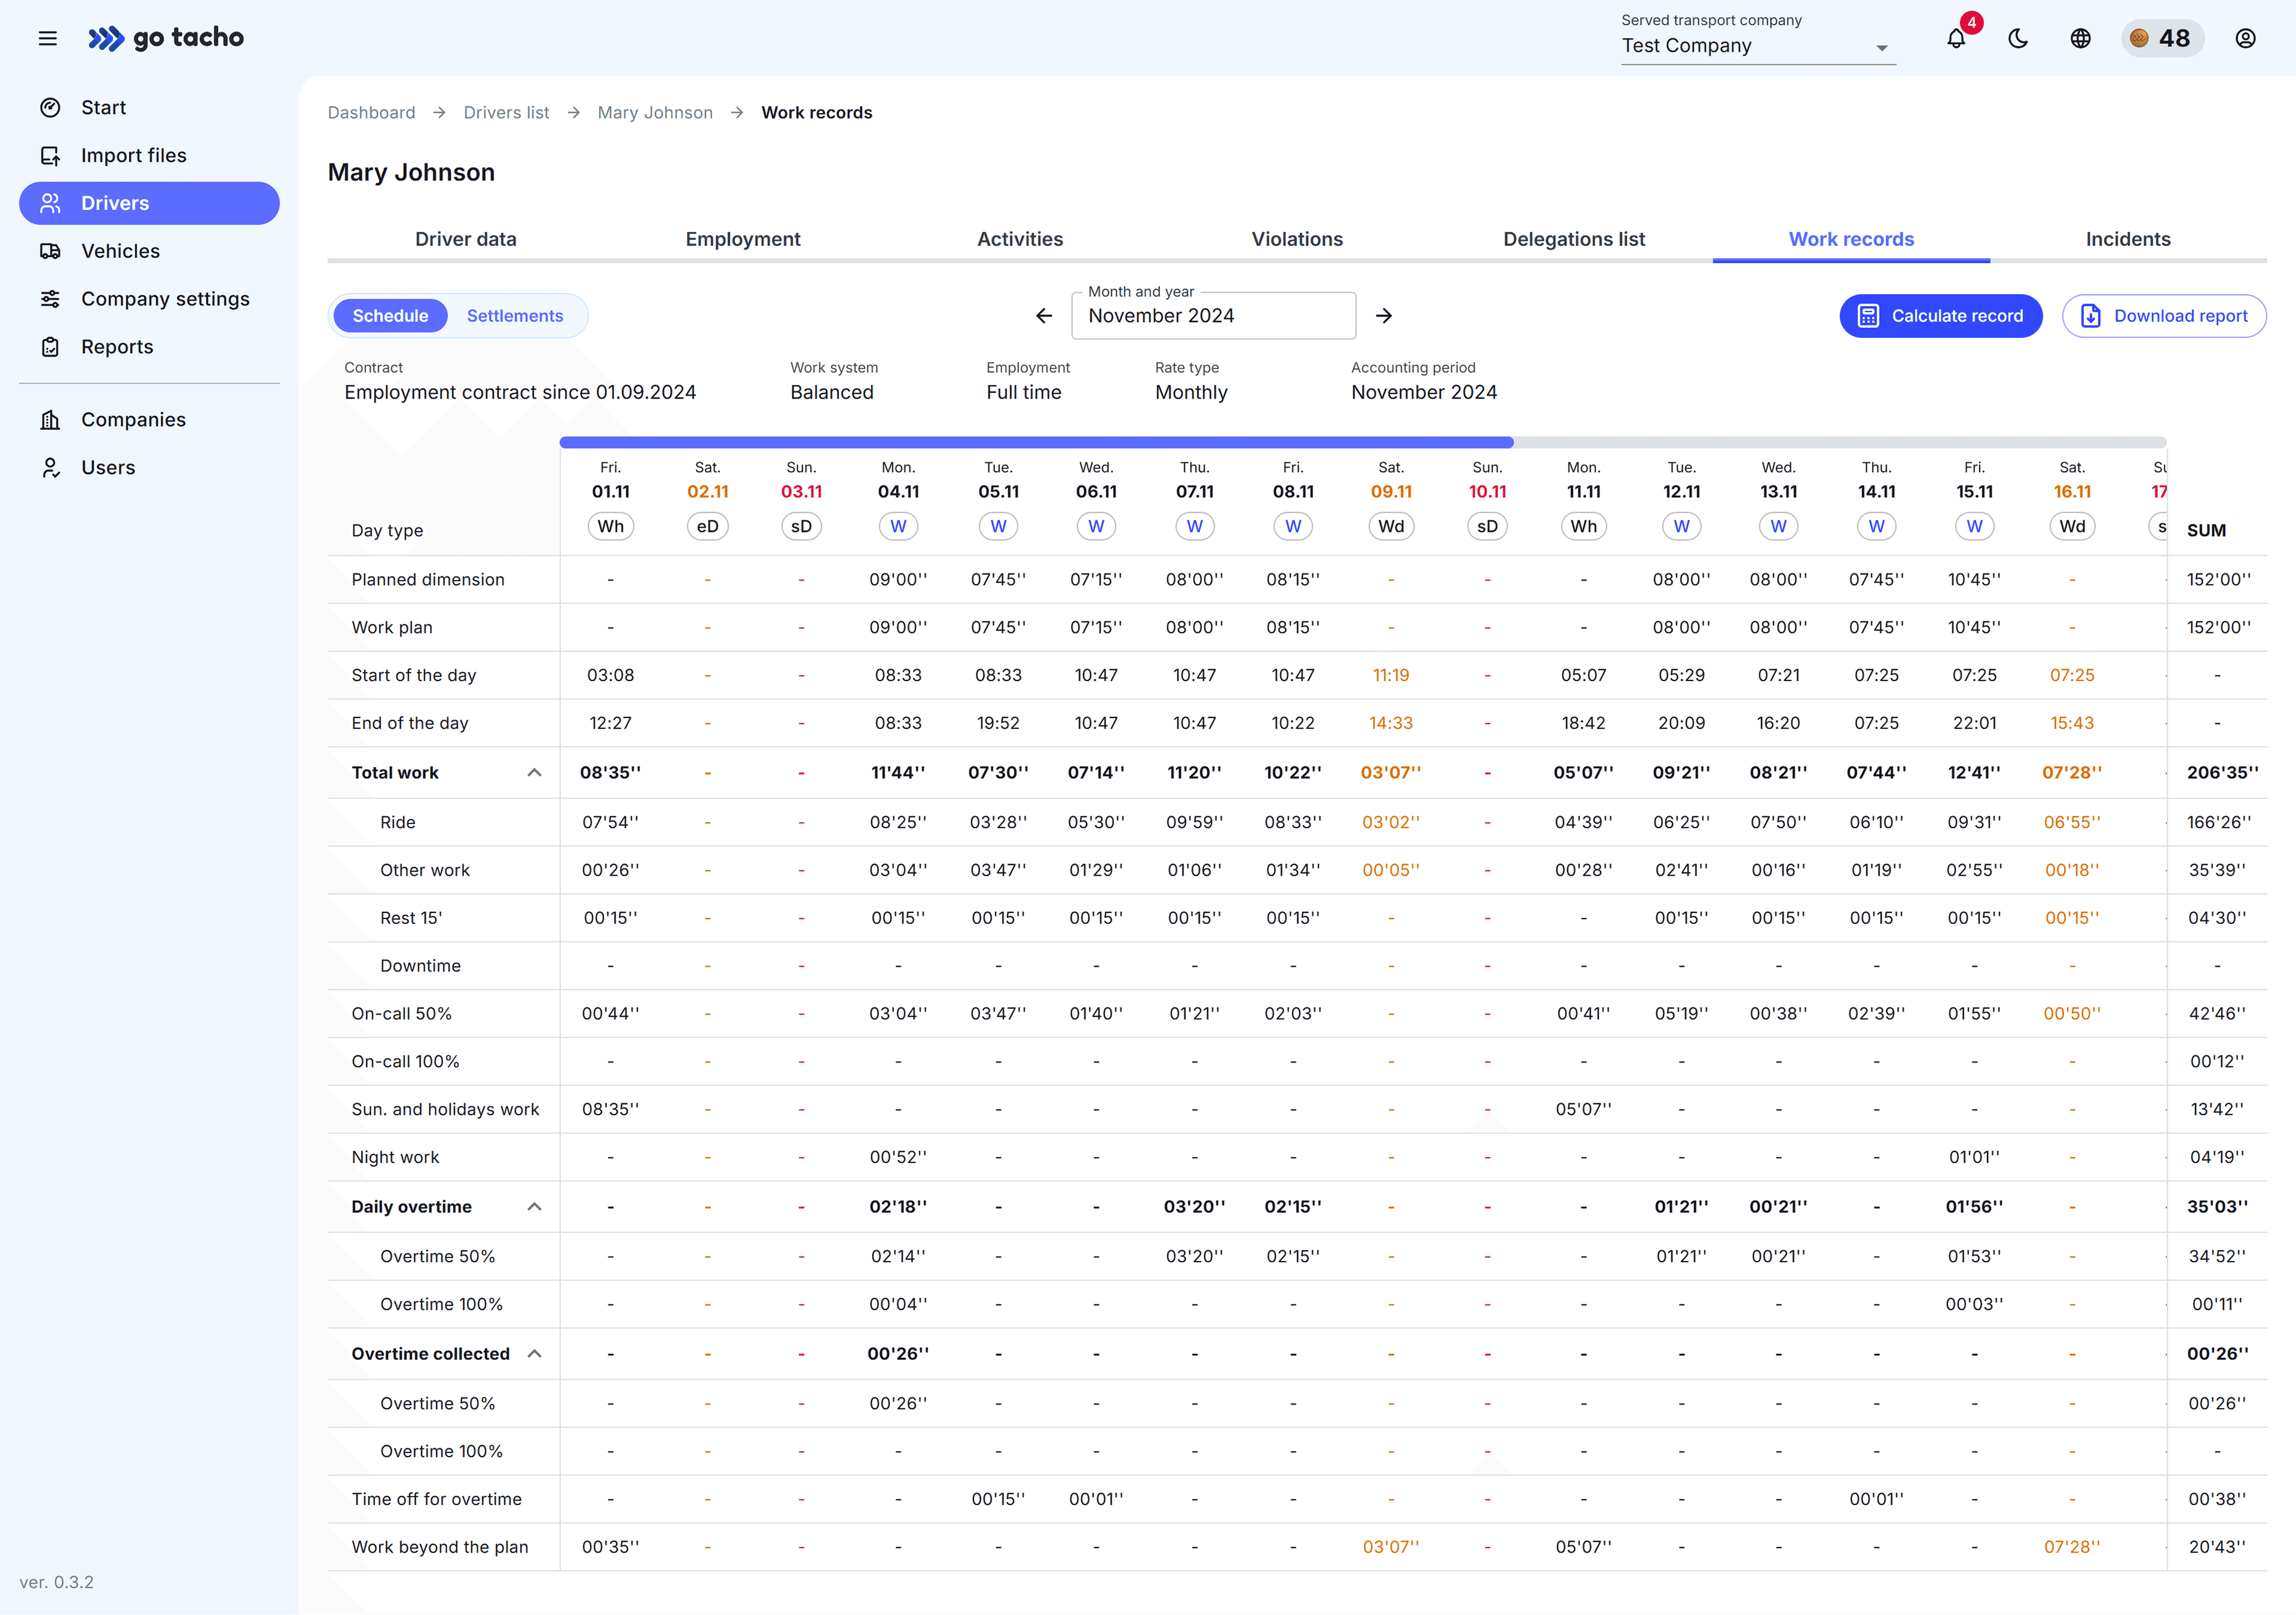Collapse Total work row
Image resolution: width=2296 pixels, height=1615 pixels.
(535, 773)
